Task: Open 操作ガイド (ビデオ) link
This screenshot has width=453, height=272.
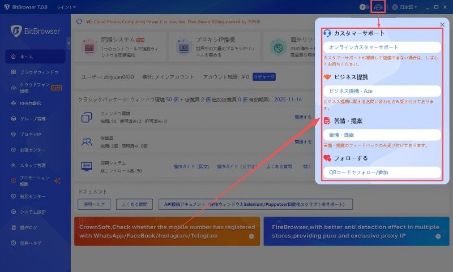Action: point(237,166)
